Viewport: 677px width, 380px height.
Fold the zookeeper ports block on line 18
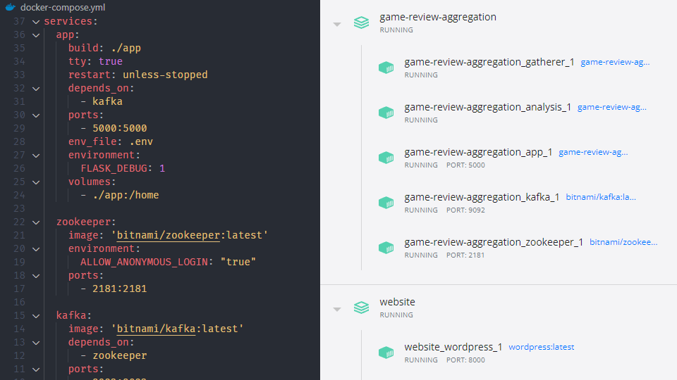[36, 275]
